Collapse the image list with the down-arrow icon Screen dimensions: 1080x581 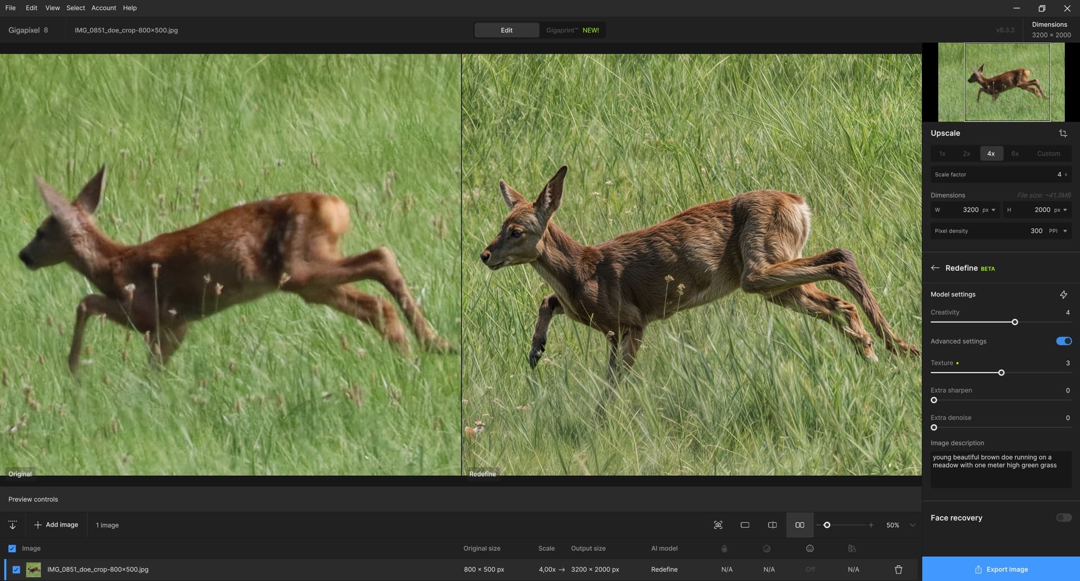[x=12, y=525]
